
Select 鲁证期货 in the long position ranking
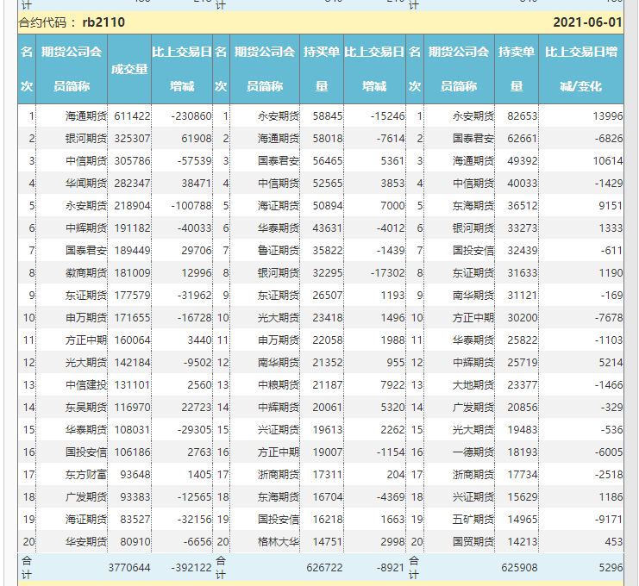click(279, 250)
